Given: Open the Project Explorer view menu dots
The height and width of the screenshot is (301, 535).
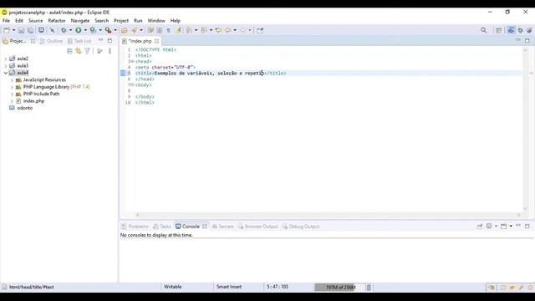Looking at the screenshot, I should pyautogui.click(x=110, y=51).
